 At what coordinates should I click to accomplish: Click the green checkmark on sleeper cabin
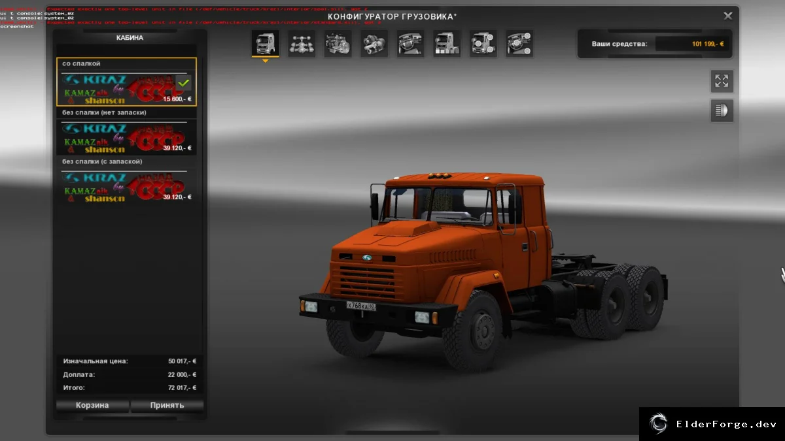(x=183, y=83)
